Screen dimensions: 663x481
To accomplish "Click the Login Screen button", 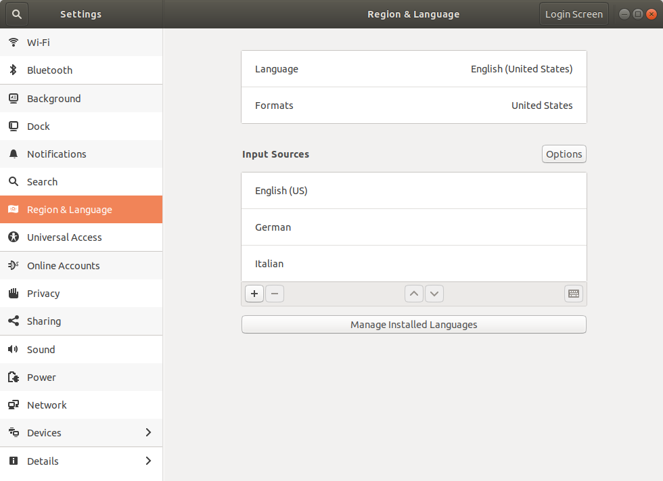I will 574,14.
